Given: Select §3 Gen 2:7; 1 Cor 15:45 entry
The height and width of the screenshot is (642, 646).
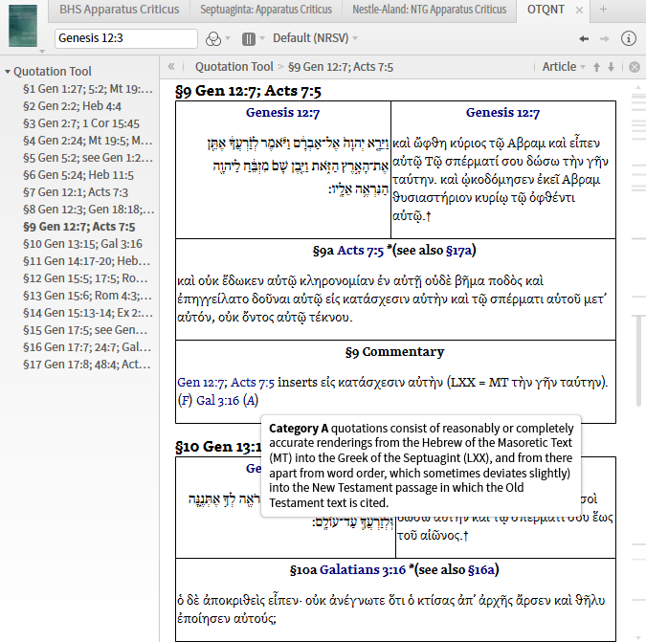Looking at the screenshot, I should [x=81, y=123].
